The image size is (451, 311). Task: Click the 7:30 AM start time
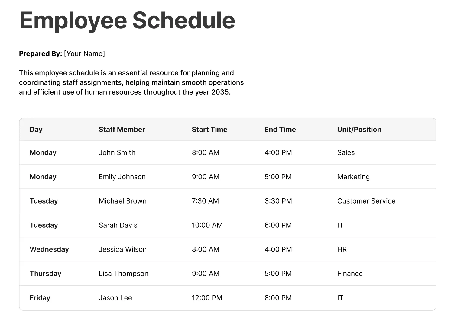pyautogui.click(x=205, y=201)
